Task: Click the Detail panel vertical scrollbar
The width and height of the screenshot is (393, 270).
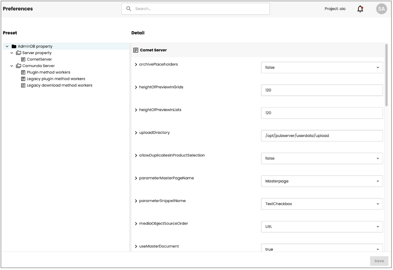Action: [386, 75]
